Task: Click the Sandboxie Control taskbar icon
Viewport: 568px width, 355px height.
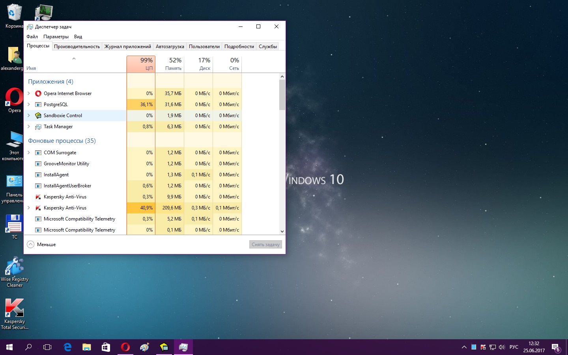Action: pyautogui.click(x=164, y=347)
